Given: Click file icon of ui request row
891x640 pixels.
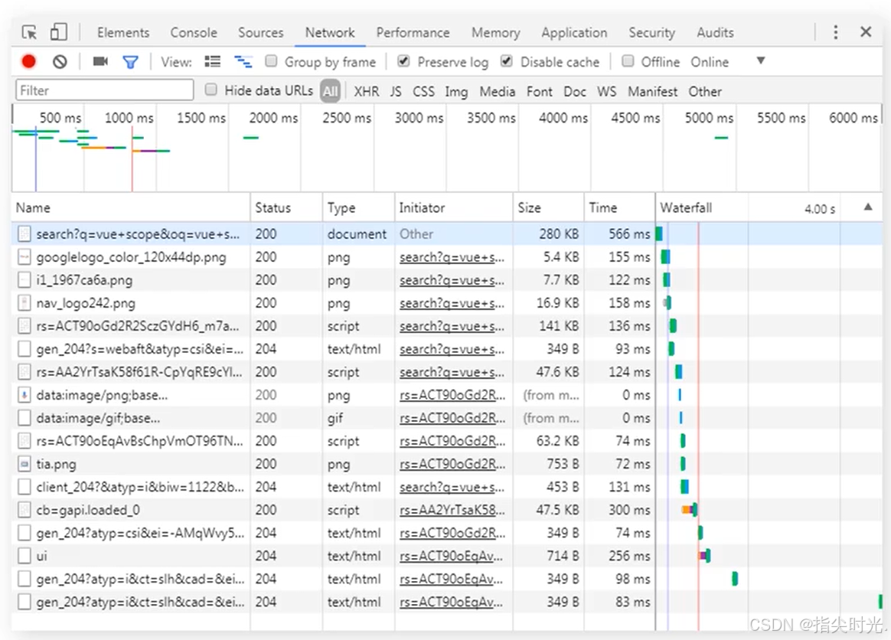Looking at the screenshot, I should tap(24, 556).
